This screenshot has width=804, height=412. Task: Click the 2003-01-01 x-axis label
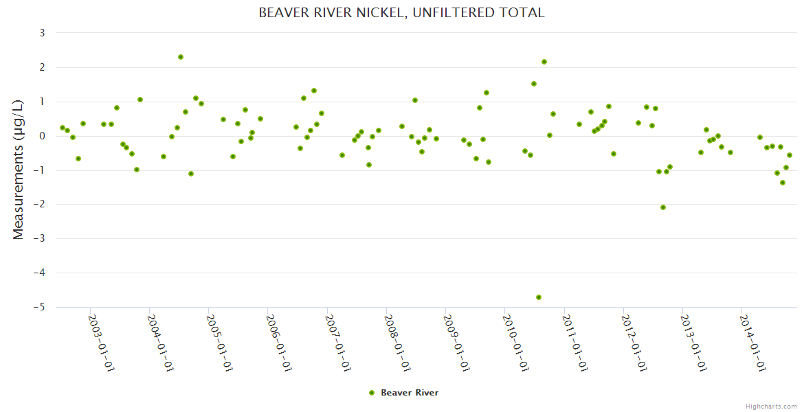[x=101, y=343]
